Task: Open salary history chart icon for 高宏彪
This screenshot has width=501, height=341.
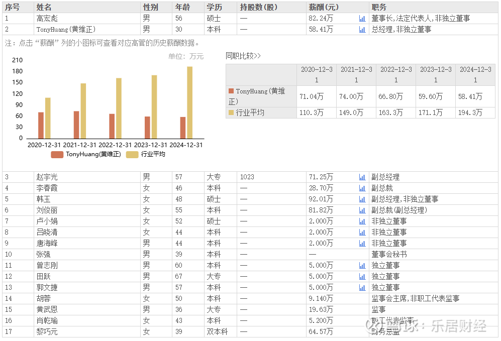Action: click(362, 19)
